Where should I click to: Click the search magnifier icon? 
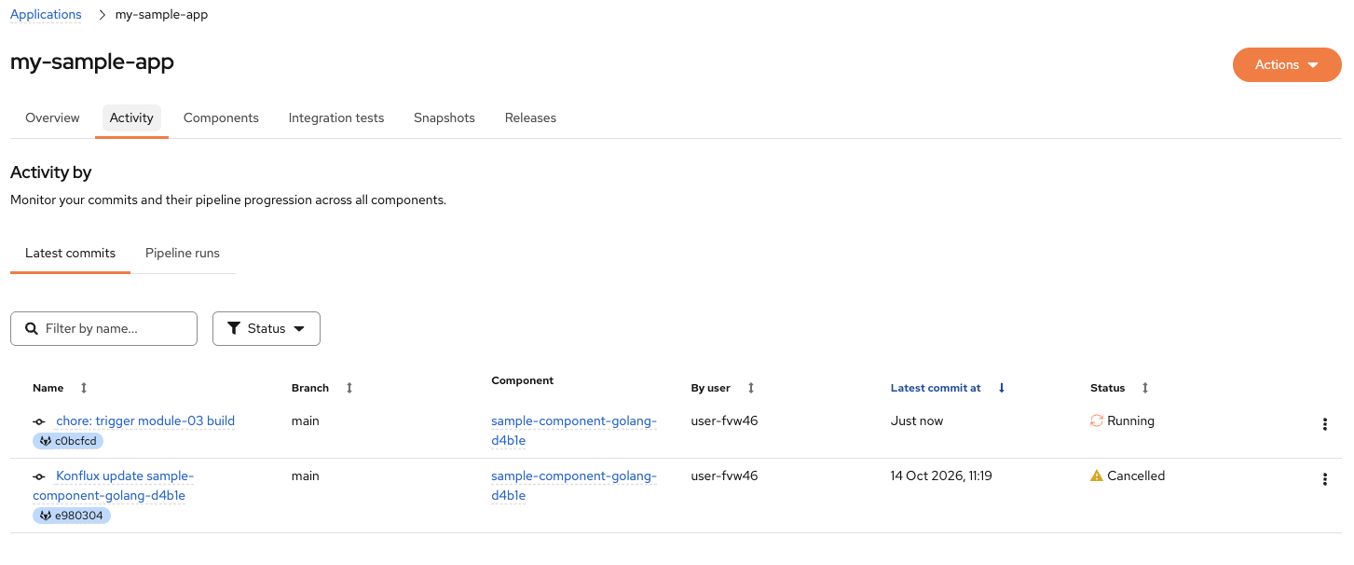pyautogui.click(x=33, y=329)
